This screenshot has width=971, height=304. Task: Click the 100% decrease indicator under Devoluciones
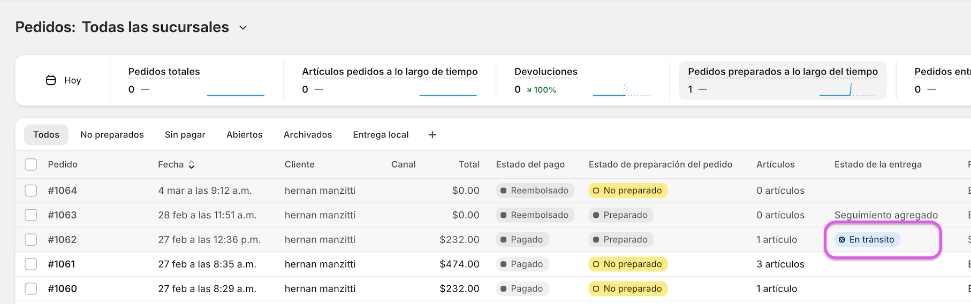(x=541, y=90)
